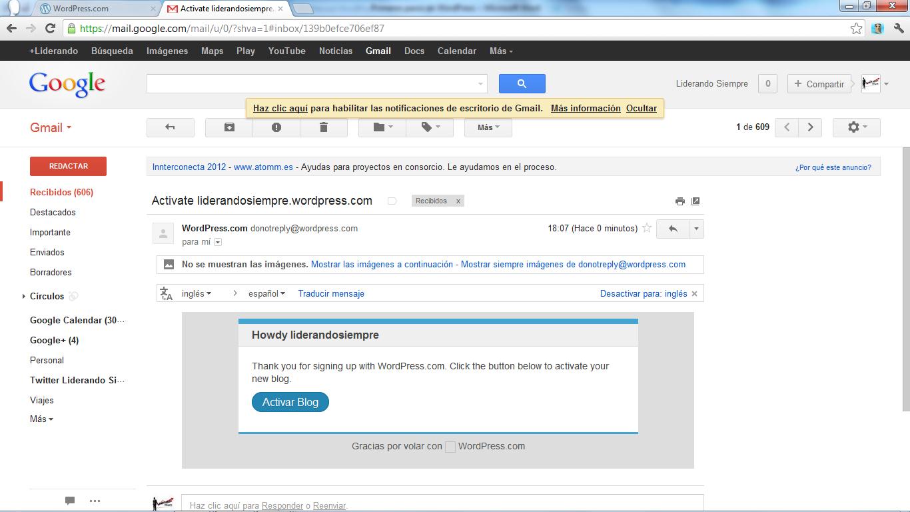Open +Liderando in Google bar
910x512 pixels.
pos(53,51)
